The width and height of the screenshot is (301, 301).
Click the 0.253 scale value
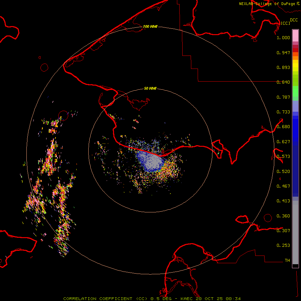[x=283, y=245]
